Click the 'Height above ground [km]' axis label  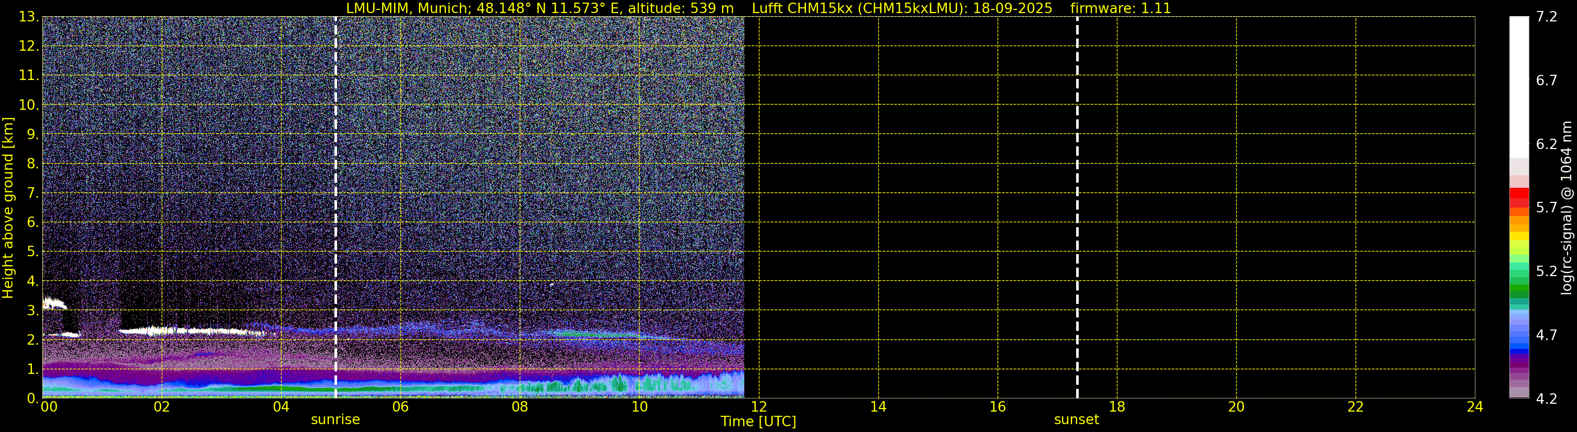click(x=8, y=208)
